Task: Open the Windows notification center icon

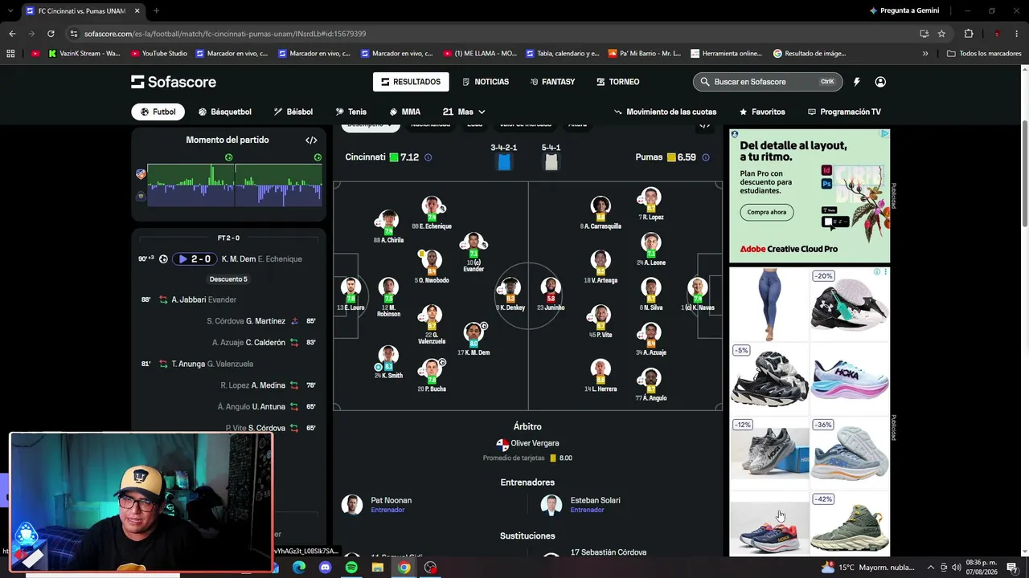Action: click(x=1012, y=568)
